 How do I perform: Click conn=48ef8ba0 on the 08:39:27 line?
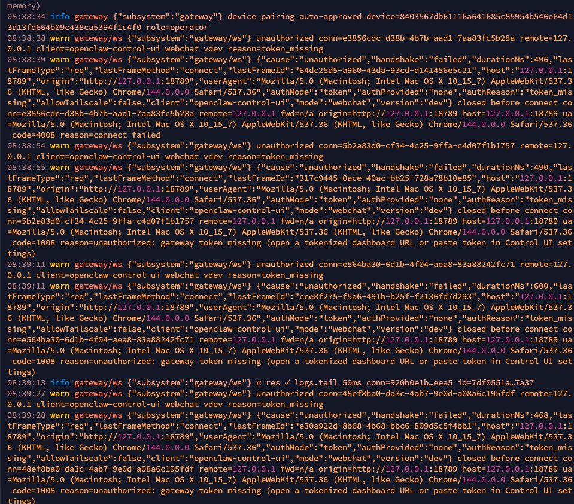point(417,394)
